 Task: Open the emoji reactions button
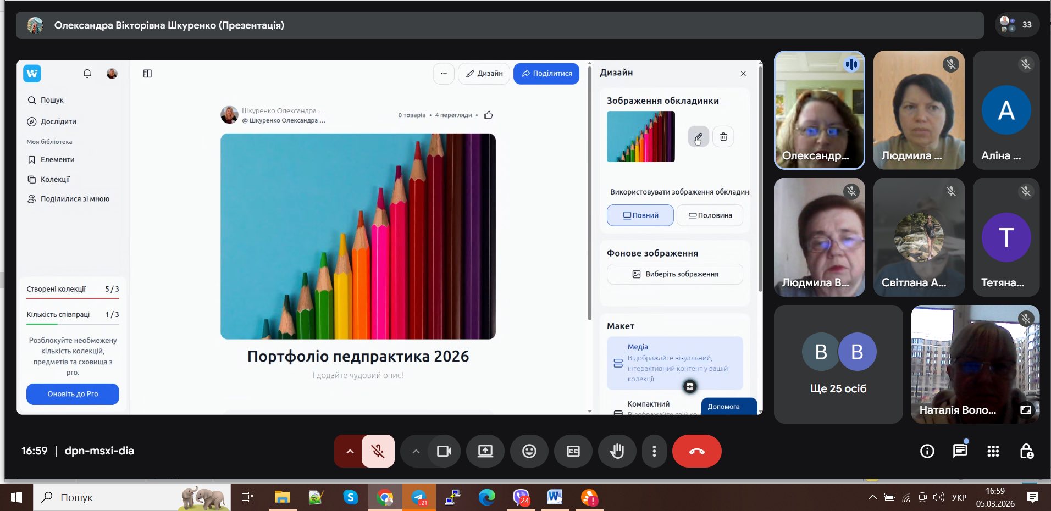529,451
